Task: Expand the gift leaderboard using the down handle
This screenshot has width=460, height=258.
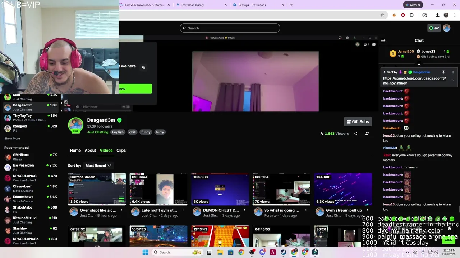Action: pyautogui.click(x=419, y=63)
